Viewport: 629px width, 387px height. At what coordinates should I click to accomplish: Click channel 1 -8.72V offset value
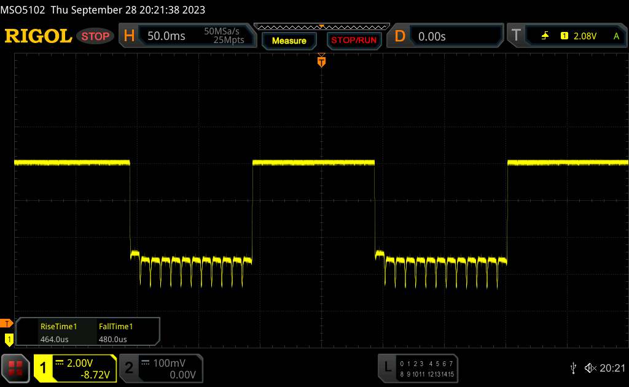pos(95,375)
